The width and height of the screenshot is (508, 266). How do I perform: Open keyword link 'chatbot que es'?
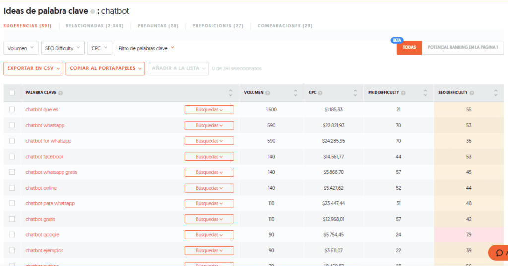(42, 110)
